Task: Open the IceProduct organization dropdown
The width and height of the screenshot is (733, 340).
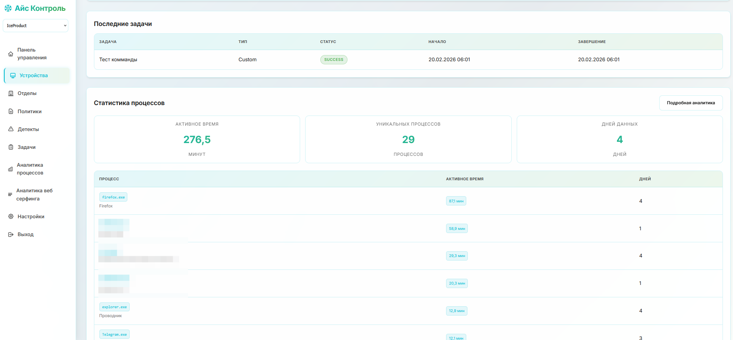Action: [36, 26]
